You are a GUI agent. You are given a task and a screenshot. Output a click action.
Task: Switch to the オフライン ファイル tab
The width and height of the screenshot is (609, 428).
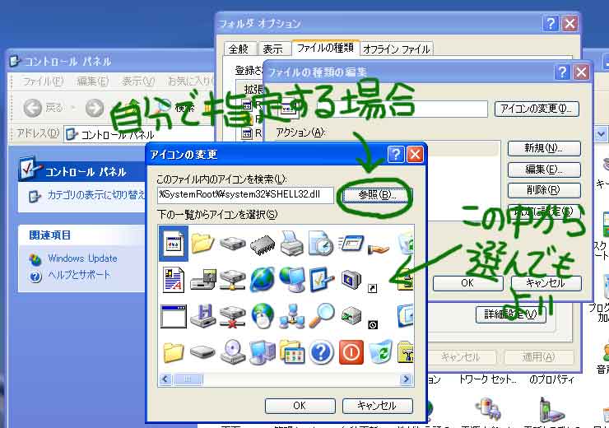(396, 49)
